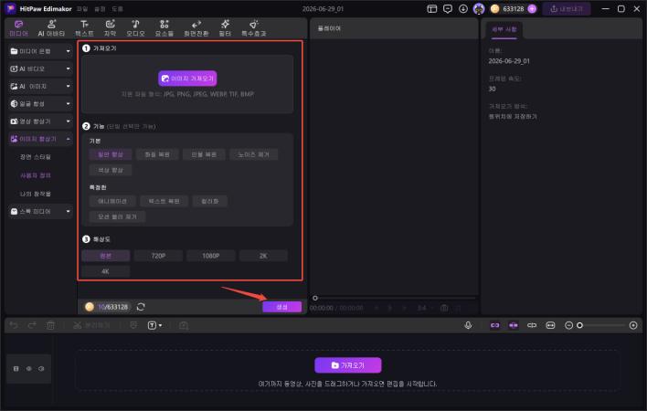Open the Elements tab

click(x=164, y=28)
